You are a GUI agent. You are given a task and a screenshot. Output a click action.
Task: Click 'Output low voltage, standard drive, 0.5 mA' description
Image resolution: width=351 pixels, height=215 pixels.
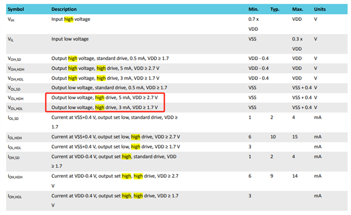click(x=109, y=88)
